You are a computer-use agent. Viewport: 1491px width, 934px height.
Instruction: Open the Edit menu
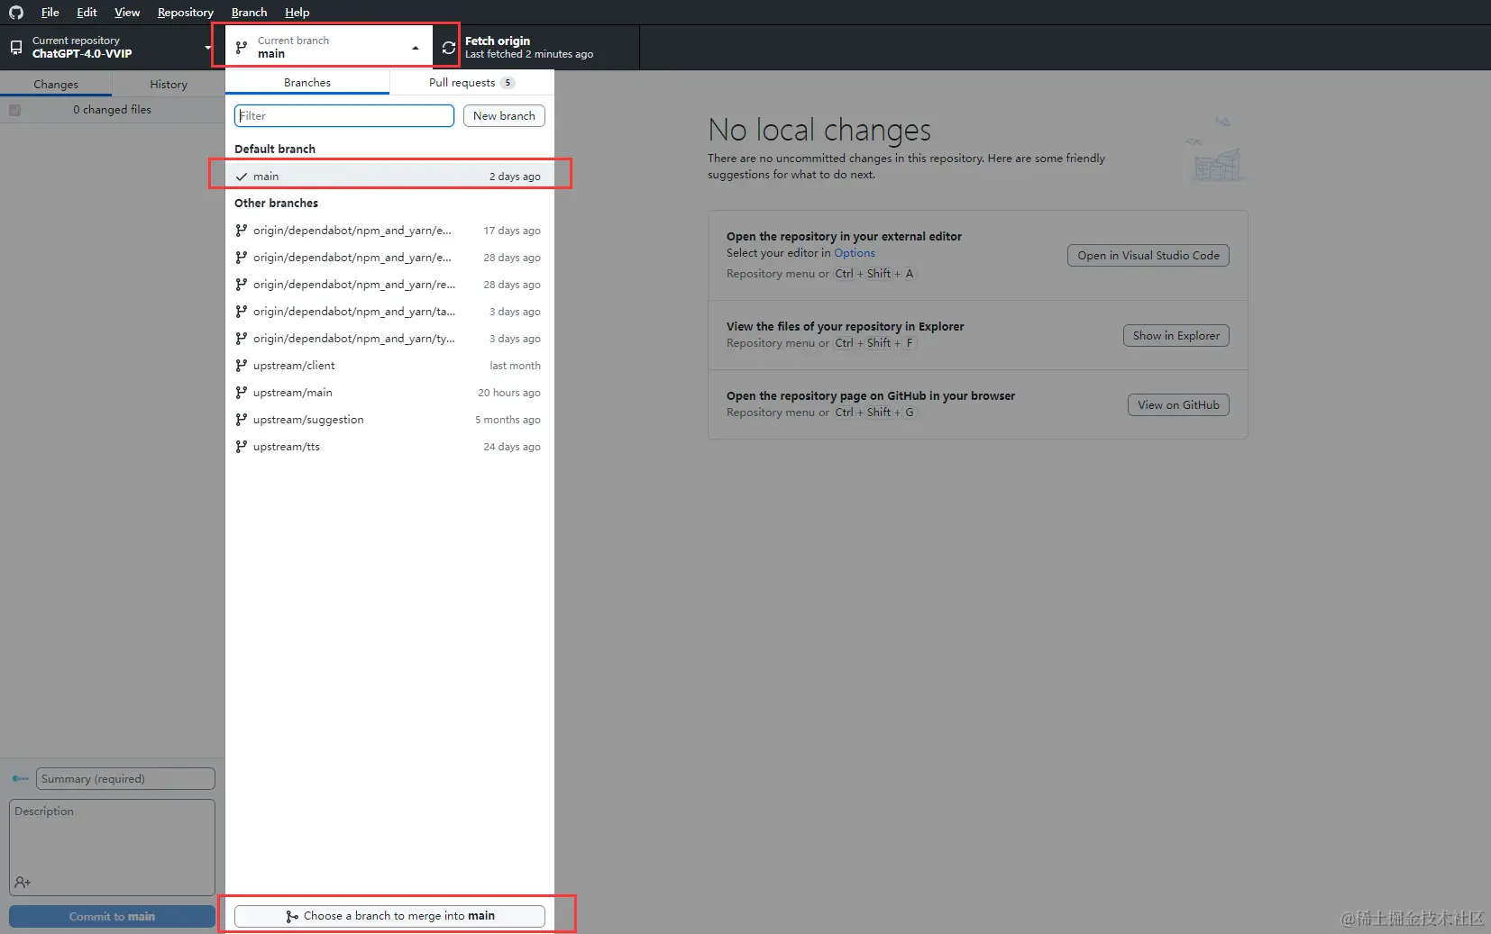(87, 13)
